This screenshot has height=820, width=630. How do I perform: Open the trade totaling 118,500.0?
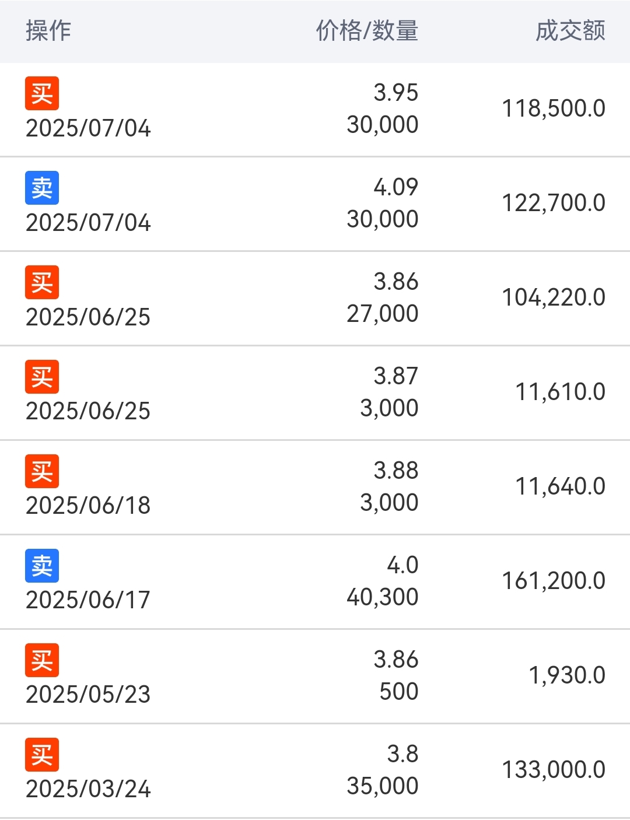pyautogui.click(x=315, y=110)
